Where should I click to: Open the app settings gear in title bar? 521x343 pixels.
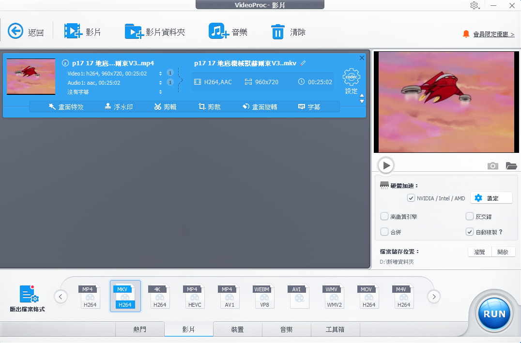474,5
